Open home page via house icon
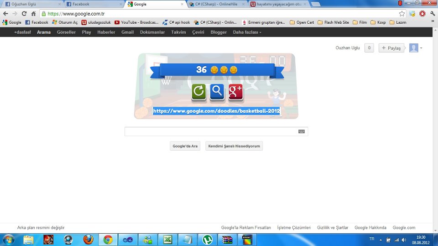438x246 pixels. 33,13
